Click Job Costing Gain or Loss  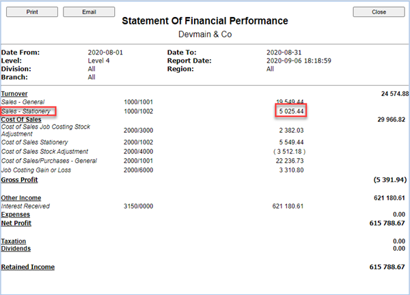click(37, 170)
